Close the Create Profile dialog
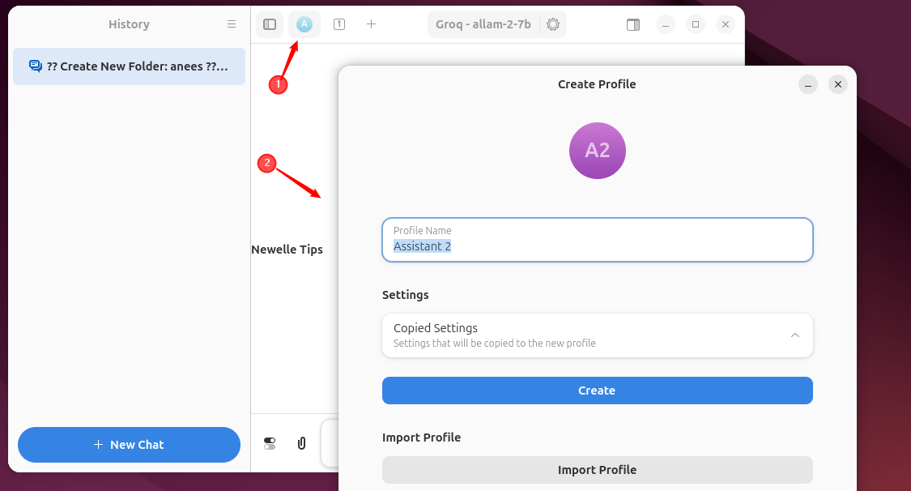911x491 pixels. tap(838, 84)
